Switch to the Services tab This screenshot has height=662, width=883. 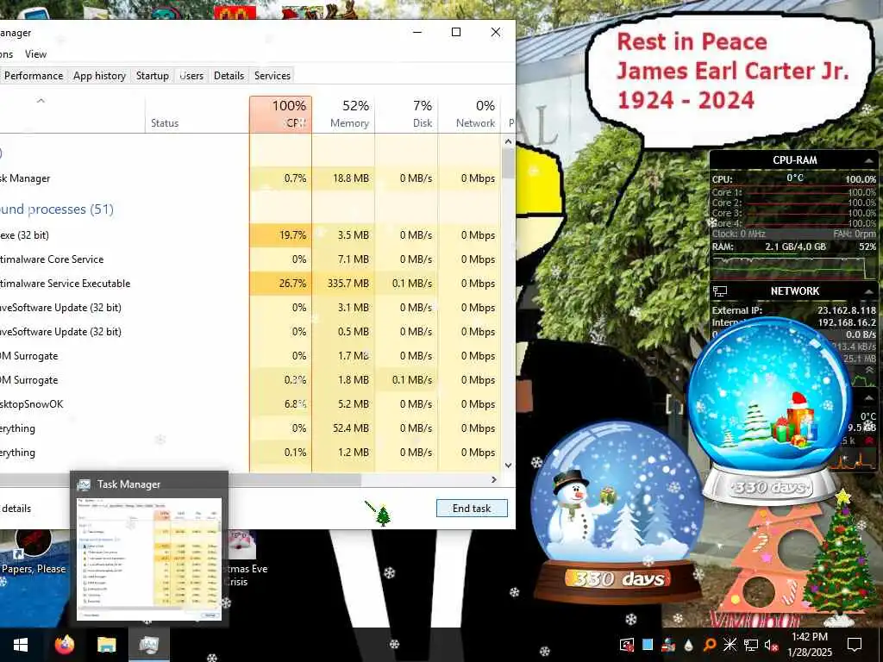(272, 76)
